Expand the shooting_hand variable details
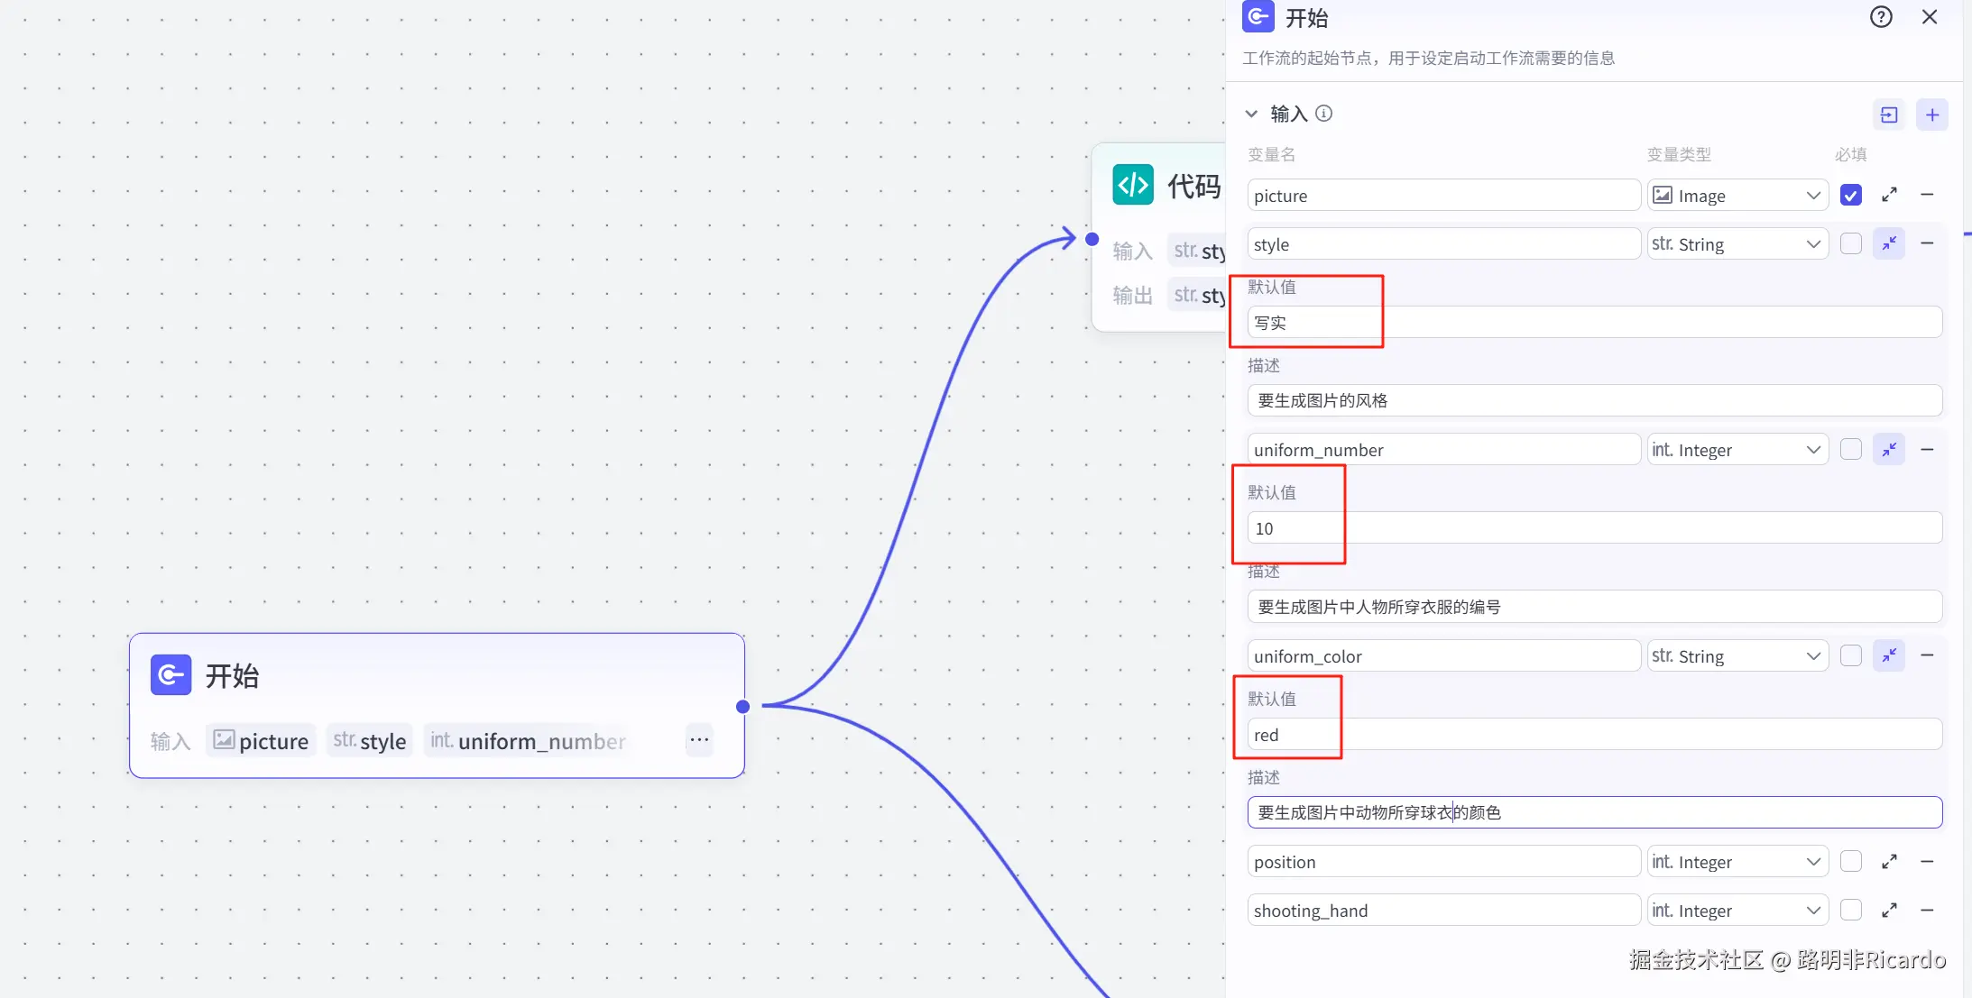 1889,911
